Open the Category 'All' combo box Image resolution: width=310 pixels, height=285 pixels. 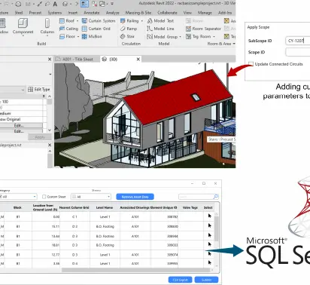(18, 197)
